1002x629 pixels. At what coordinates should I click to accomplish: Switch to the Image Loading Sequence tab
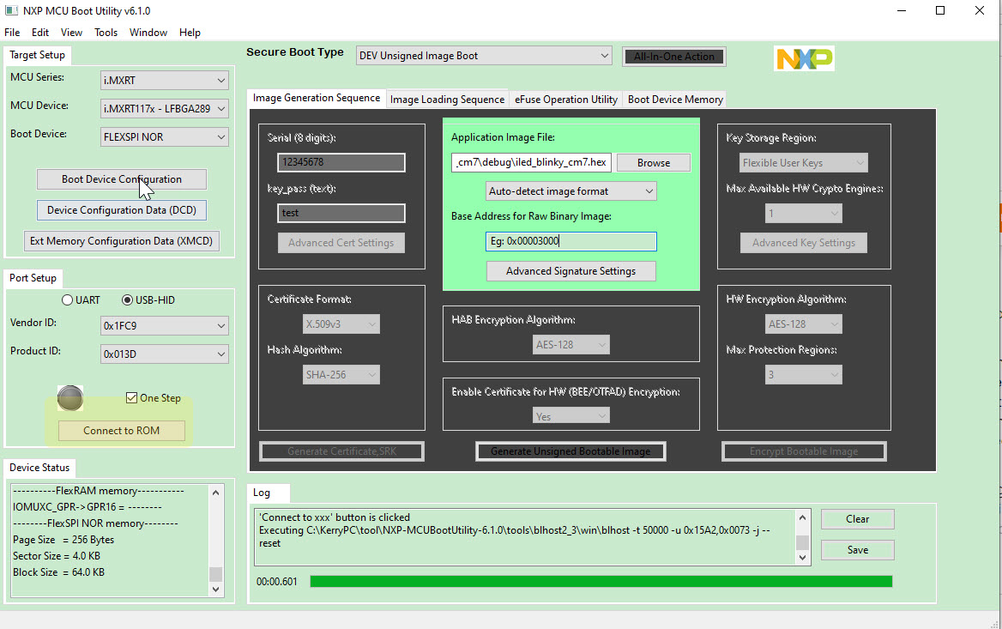coord(447,99)
